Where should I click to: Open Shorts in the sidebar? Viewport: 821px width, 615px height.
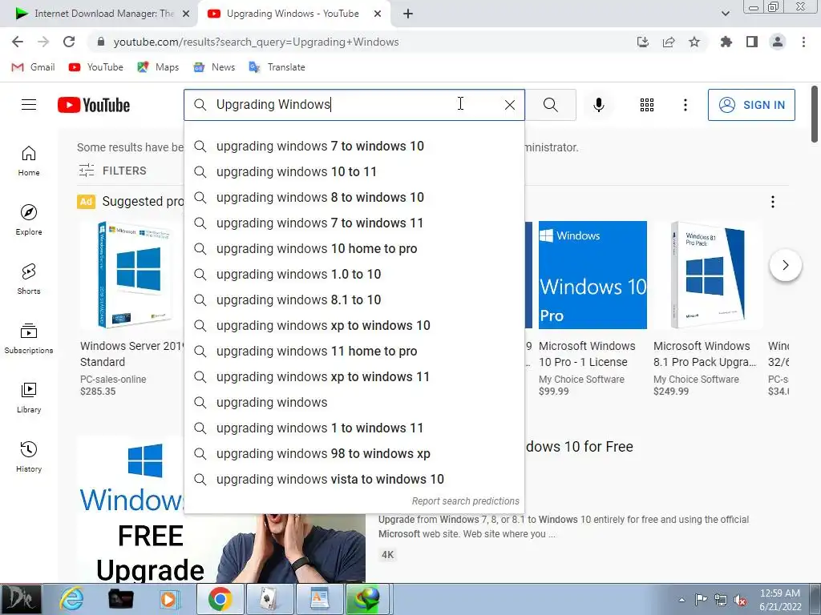[x=29, y=279]
